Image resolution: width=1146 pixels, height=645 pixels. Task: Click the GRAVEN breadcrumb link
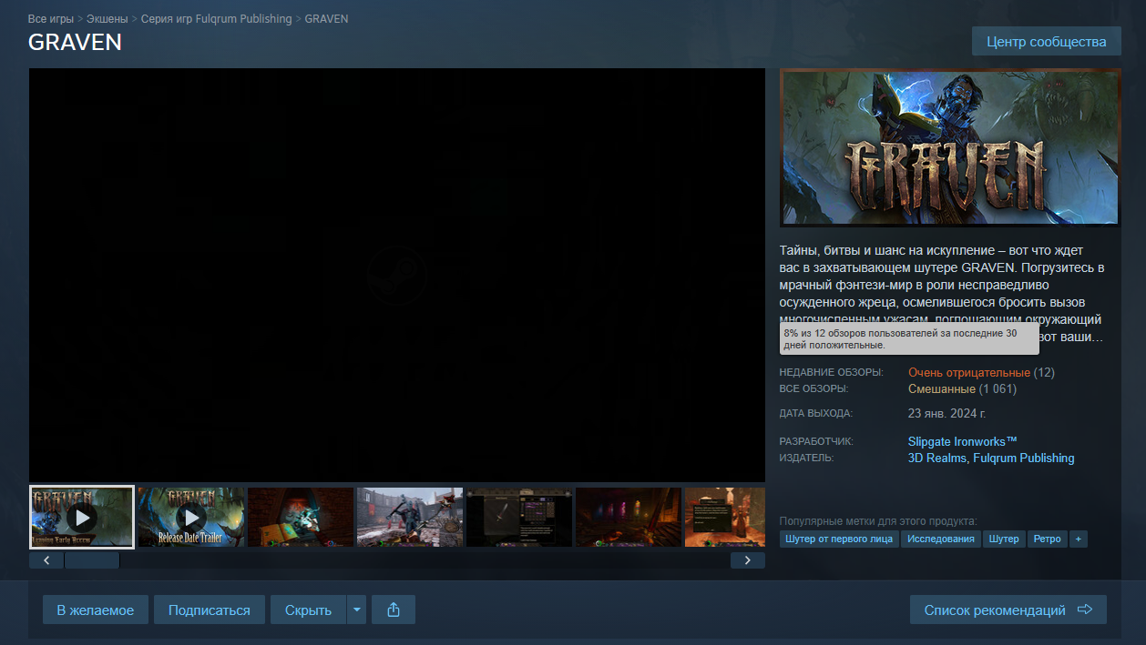click(x=326, y=18)
